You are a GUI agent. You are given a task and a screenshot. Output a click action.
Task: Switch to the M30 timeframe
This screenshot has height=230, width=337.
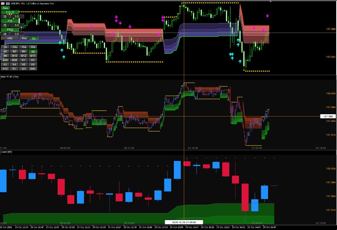[15, 60]
